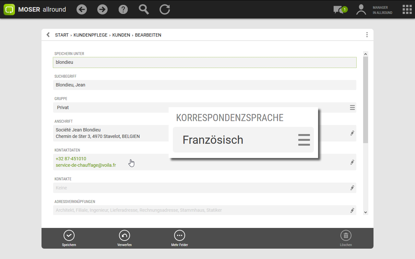415x259 pixels.
Task: Open Korrespondenzsprache Französisch dropdown
Action: pos(304,140)
